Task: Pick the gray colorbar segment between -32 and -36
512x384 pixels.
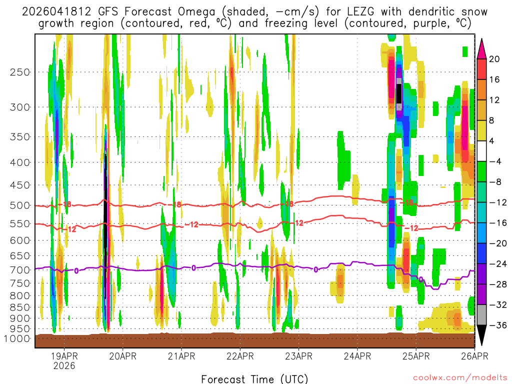Action: pyautogui.click(x=481, y=315)
